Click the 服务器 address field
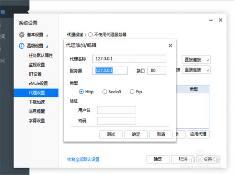The image size is (234, 175). pos(110,70)
